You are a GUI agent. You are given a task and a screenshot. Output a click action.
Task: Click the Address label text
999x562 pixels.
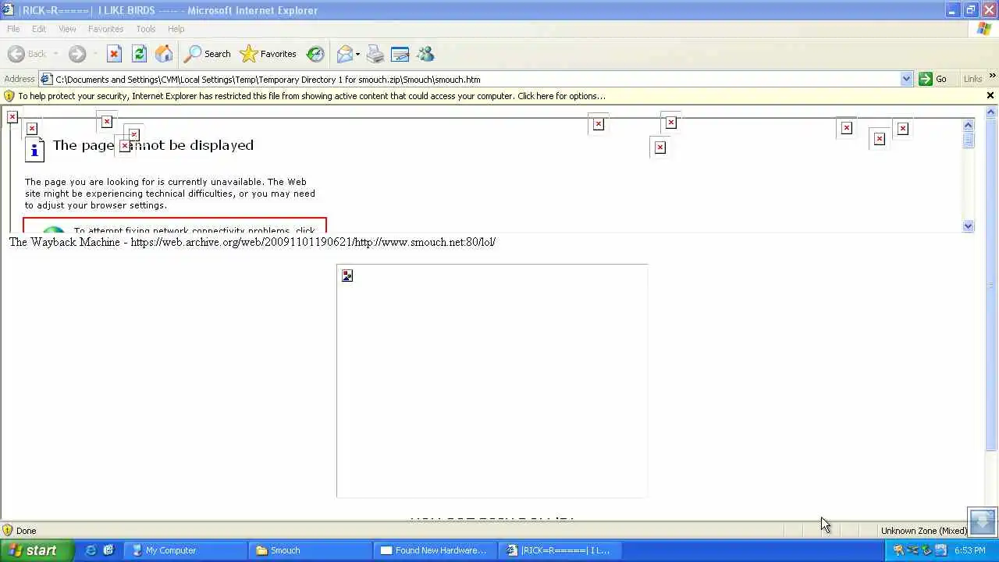(x=20, y=79)
